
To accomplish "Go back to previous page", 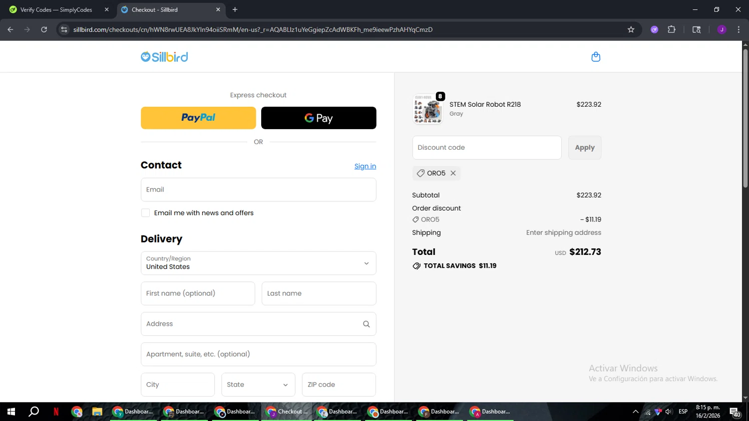I will pyautogui.click(x=10, y=29).
